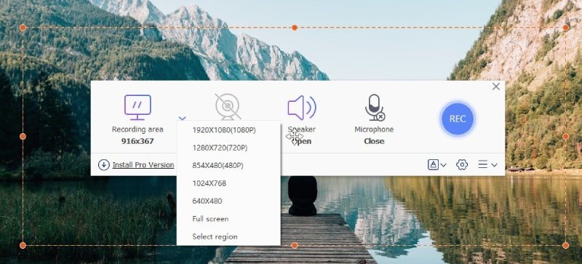Toggle the Microphone icon
The image size is (582, 264).
coord(375,108)
